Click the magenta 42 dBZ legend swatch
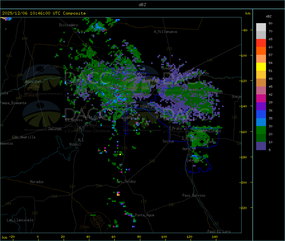 point(261,98)
